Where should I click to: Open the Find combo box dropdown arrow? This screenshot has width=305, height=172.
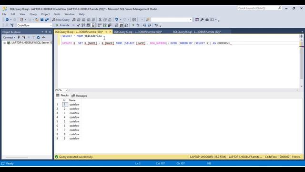(191, 20)
